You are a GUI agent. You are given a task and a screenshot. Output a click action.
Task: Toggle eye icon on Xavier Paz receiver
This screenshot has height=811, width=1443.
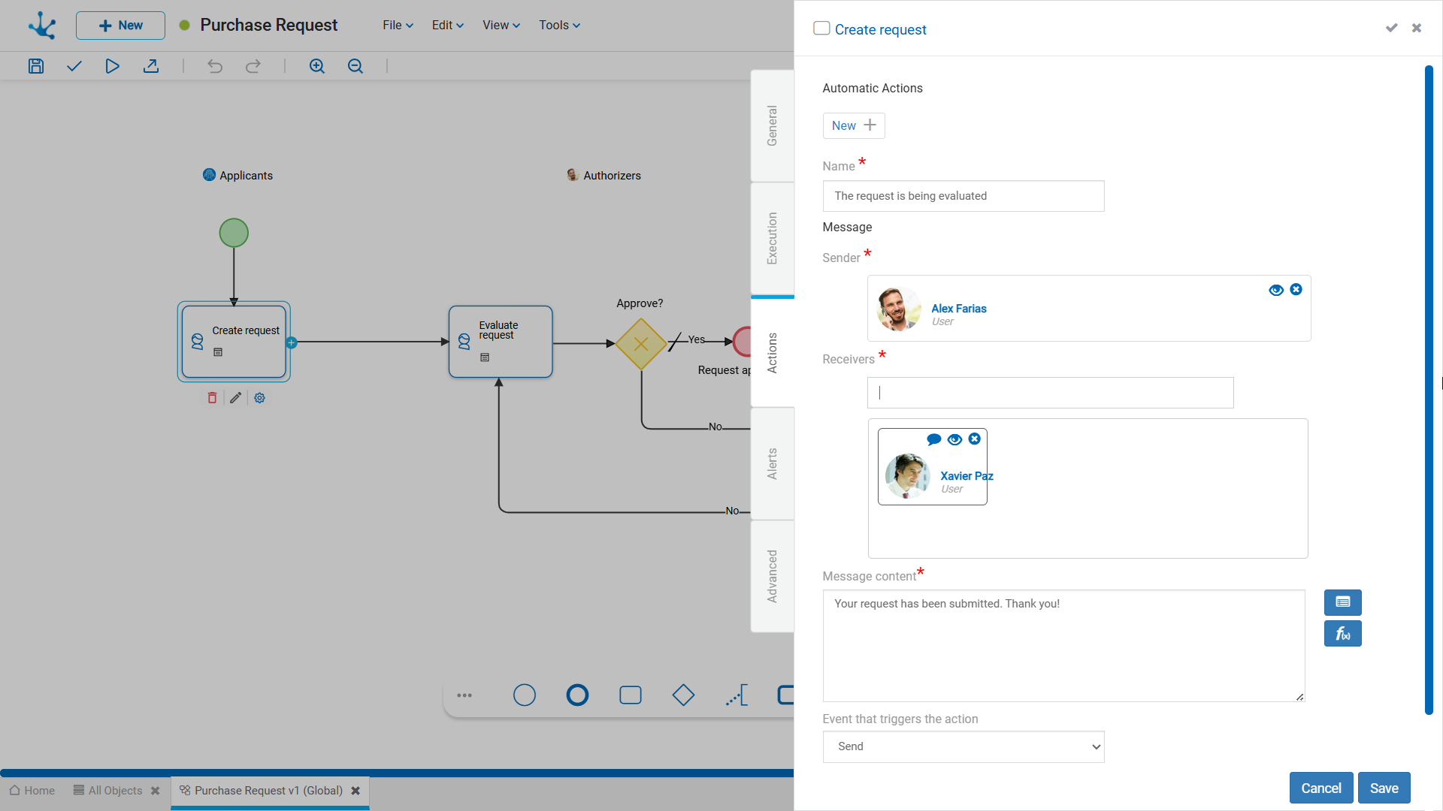954,439
